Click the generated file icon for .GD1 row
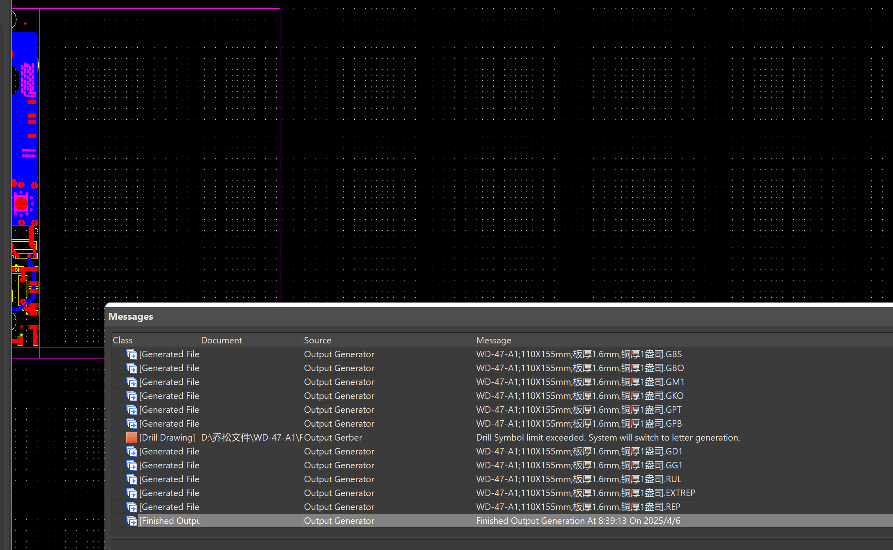893x550 pixels. tap(132, 452)
